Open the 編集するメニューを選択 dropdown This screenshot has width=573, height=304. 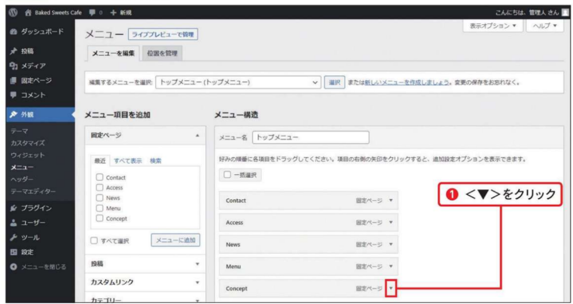[x=239, y=82]
